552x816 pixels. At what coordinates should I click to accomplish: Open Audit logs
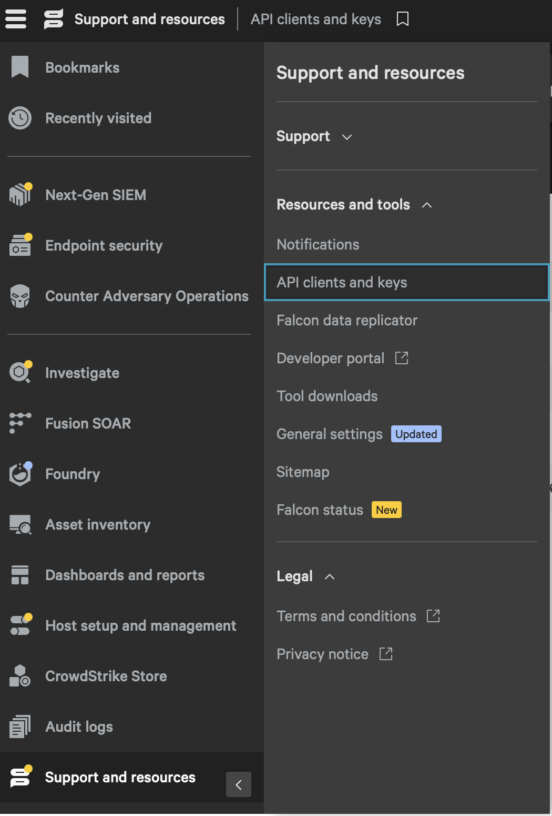(x=78, y=726)
